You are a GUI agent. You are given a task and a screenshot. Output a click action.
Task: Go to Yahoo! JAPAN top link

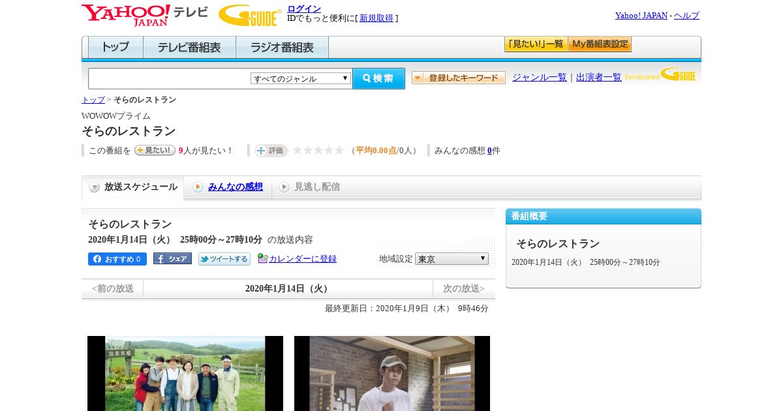coord(641,15)
